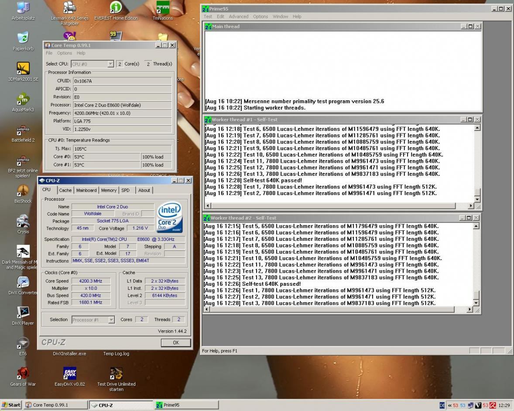Switch to the SPD tab in CPU-Z

126,190
